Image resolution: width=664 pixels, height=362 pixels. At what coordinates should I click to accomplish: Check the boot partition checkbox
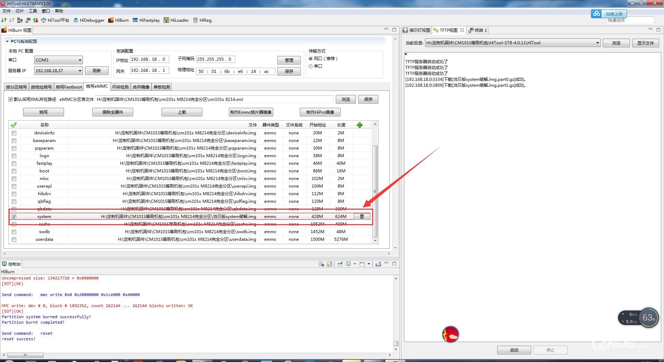[x=14, y=171]
